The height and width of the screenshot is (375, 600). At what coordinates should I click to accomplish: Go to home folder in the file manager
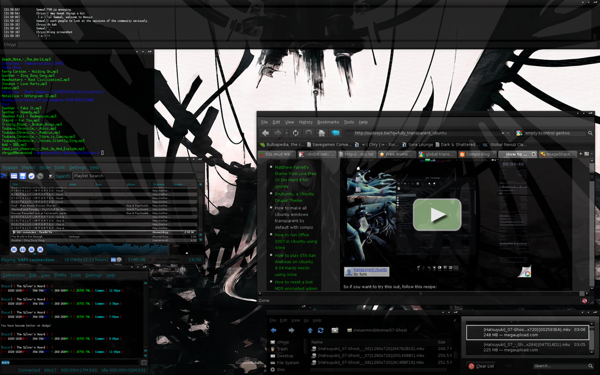pos(335,330)
